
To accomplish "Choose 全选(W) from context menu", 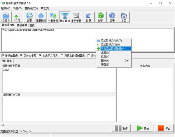I will [x=114, y=53].
